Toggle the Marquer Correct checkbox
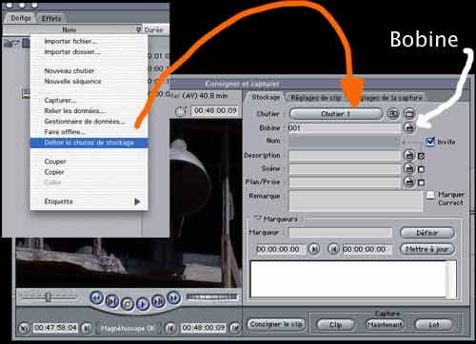 tap(430, 195)
